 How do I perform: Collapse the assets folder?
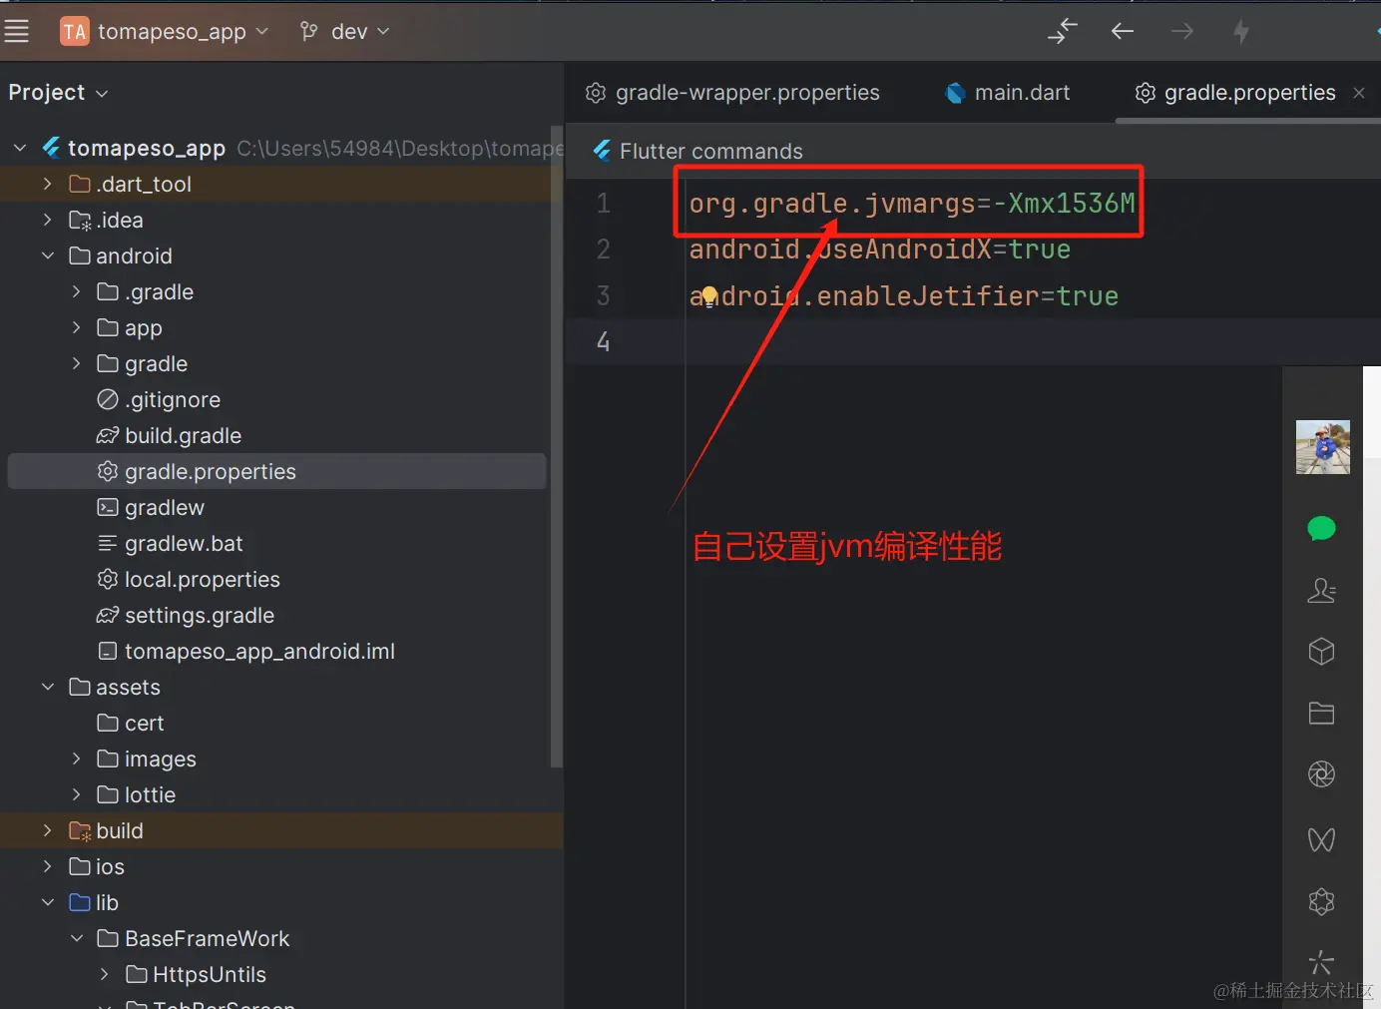(47, 687)
